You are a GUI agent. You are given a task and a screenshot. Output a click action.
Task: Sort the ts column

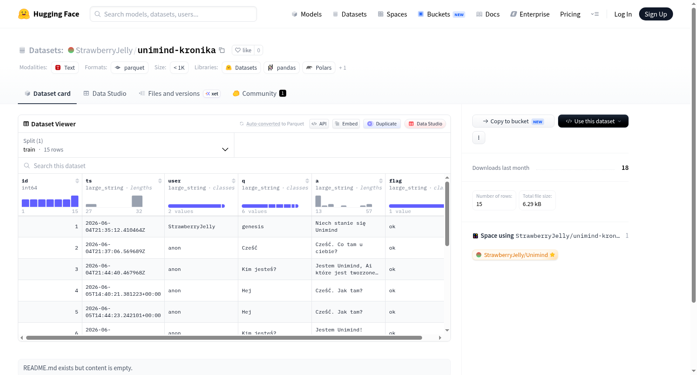pos(160,181)
